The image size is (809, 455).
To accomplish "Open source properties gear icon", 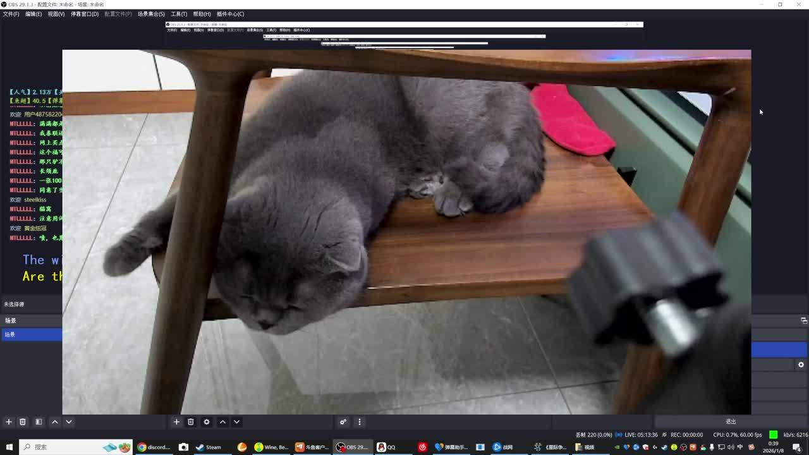I will pyautogui.click(x=207, y=422).
